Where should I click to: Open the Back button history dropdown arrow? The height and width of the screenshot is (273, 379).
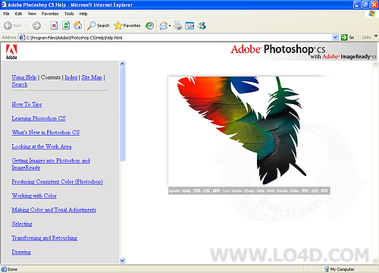tap(27, 26)
